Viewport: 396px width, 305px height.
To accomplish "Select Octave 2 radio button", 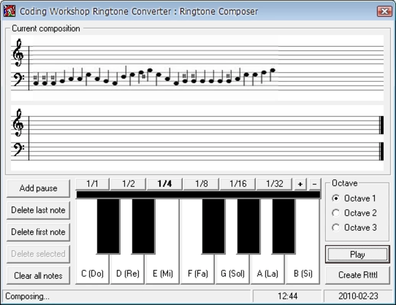I will pyautogui.click(x=354, y=213).
